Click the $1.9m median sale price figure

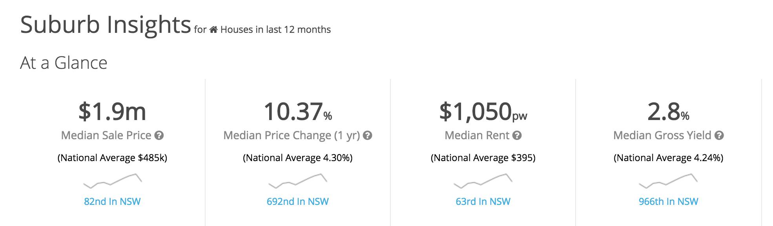(112, 111)
